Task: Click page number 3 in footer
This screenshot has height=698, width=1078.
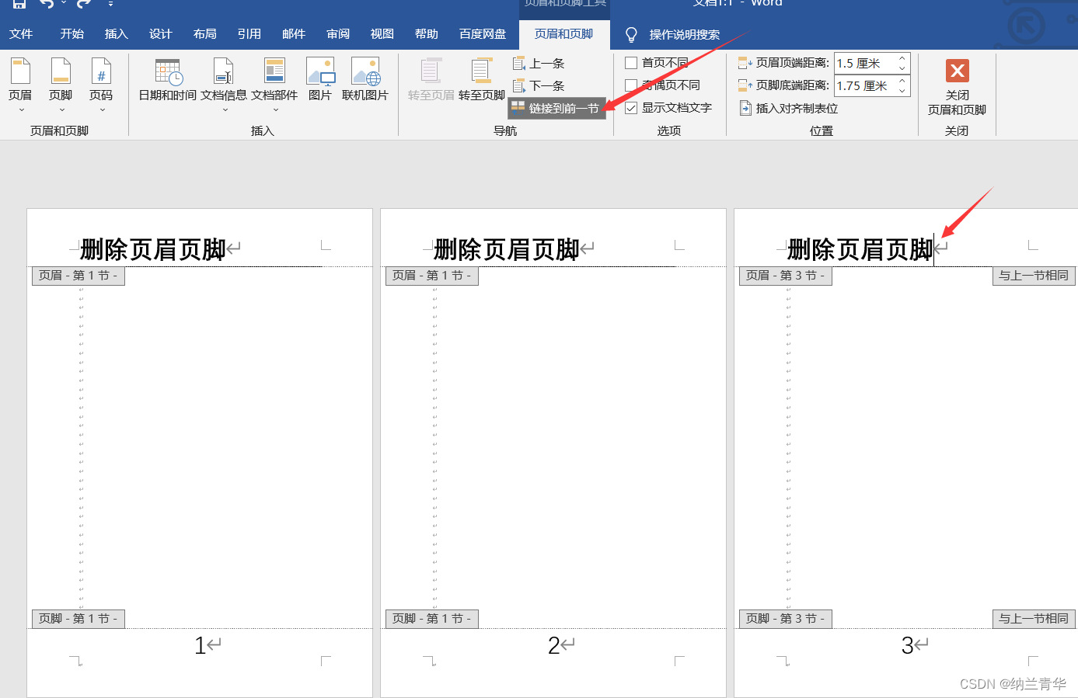Action: click(907, 646)
